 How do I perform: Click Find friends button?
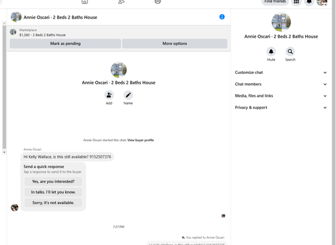[x=275, y=2]
